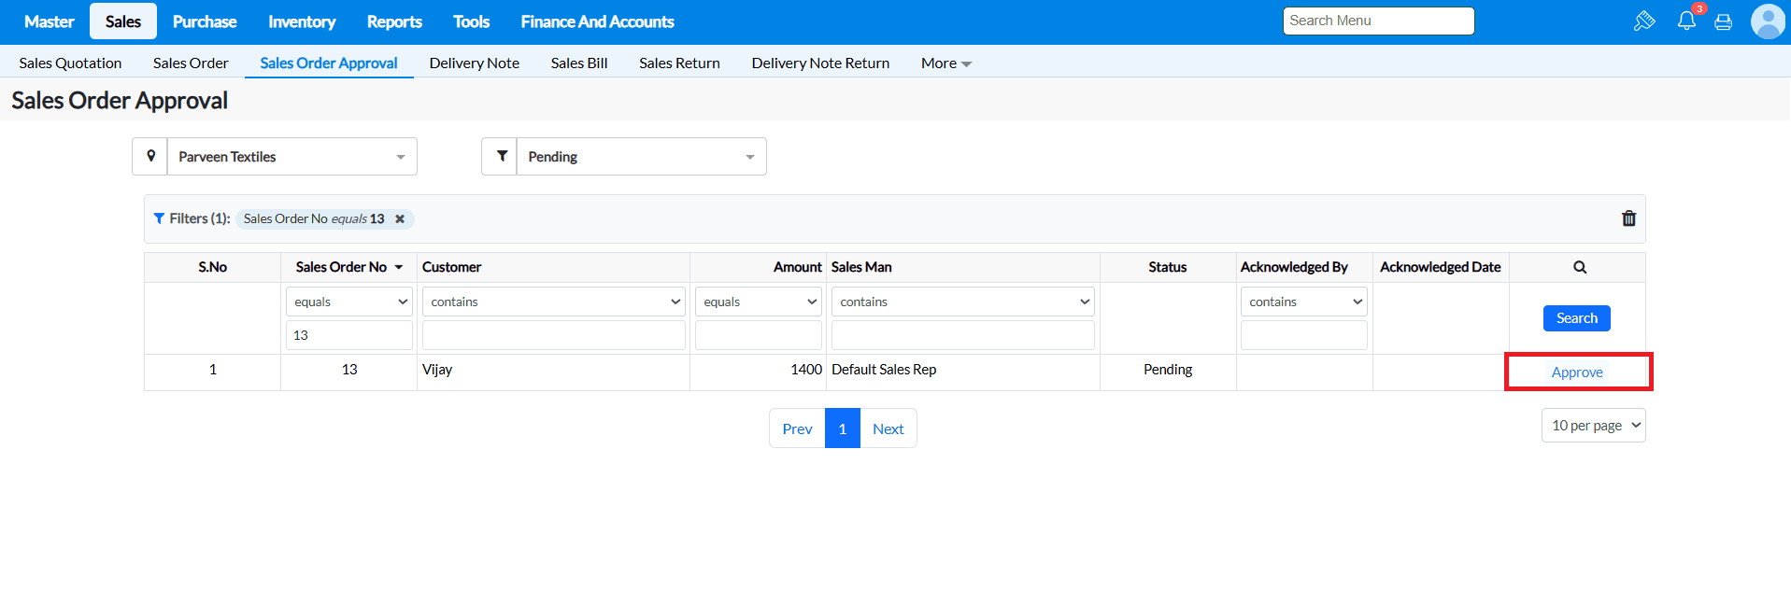This screenshot has width=1791, height=590.
Task: Open the user profile avatar
Action: [x=1767, y=21]
